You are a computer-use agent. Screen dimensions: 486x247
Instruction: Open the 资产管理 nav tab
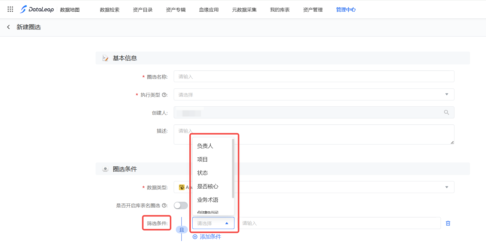[x=313, y=10]
